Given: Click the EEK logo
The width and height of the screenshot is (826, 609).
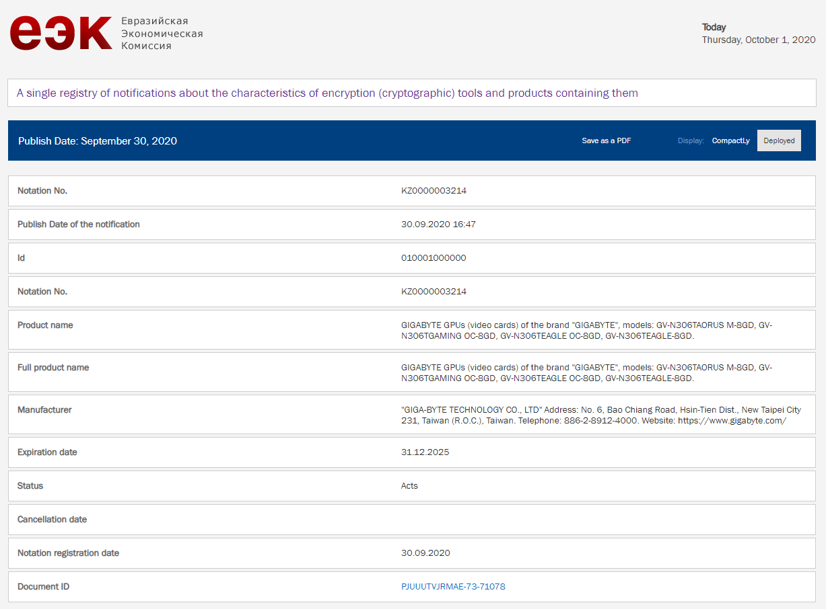Looking at the screenshot, I should pyautogui.click(x=61, y=33).
